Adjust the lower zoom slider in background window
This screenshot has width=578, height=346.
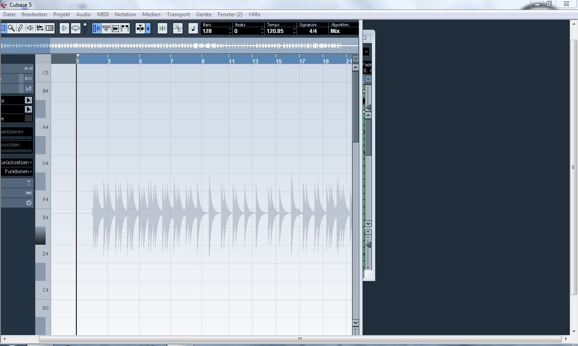[x=368, y=245]
